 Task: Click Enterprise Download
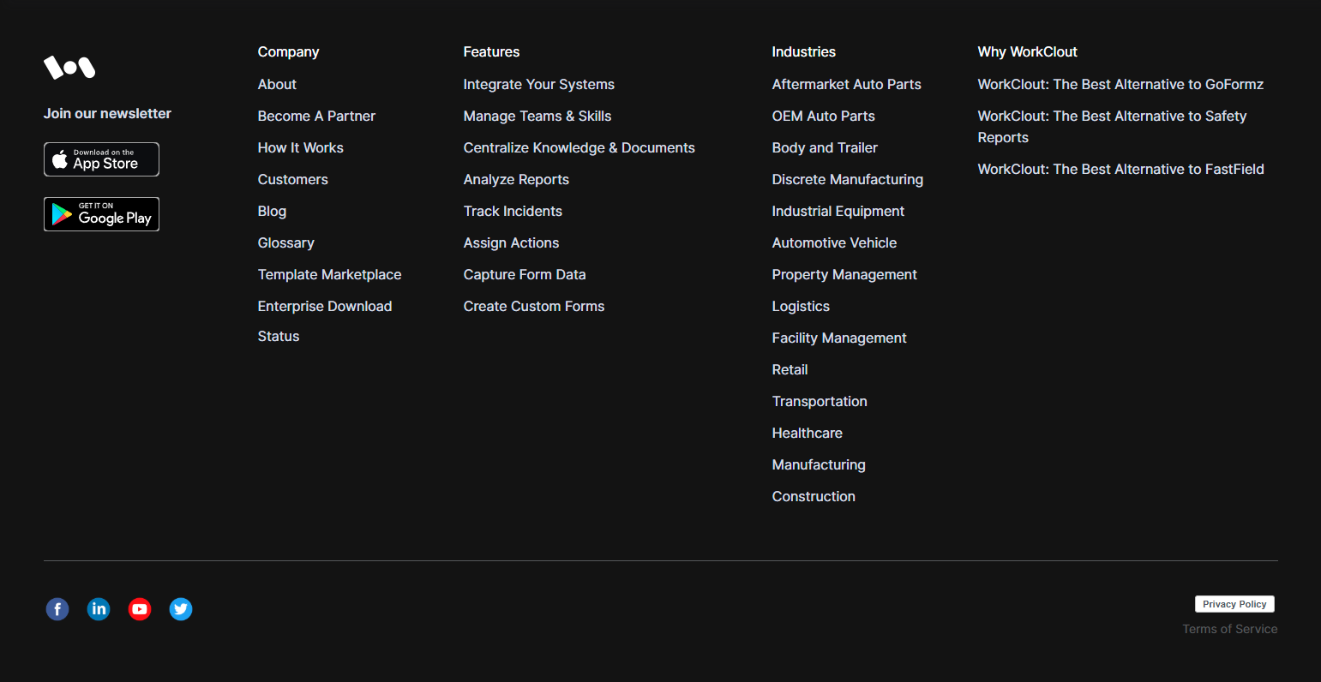[x=325, y=306]
